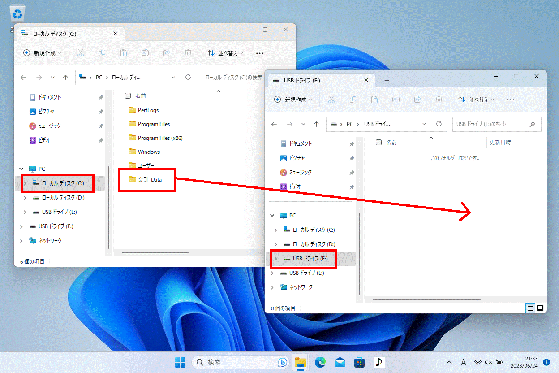Screen dimensions: 559x373
Task: Open Microsoft Store from taskbar
Action: click(x=359, y=362)
